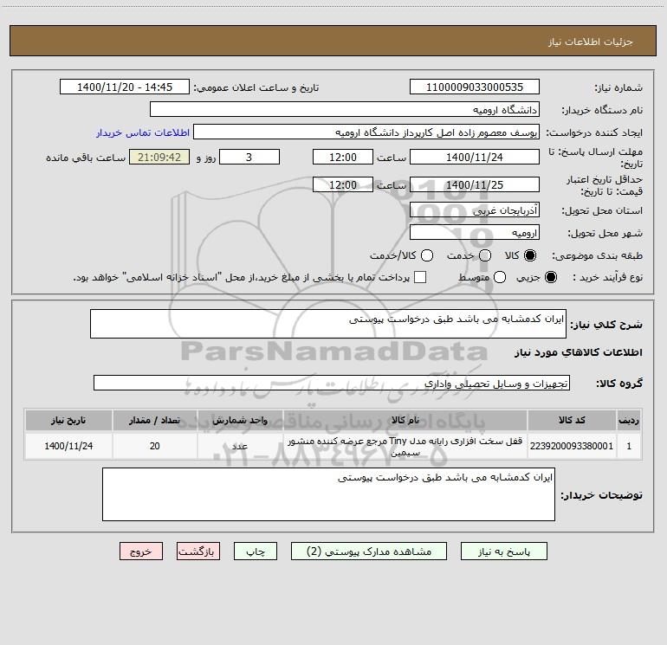667x645 pixels.
Task: Click the کد کالا column header
Action: pyautogui.click(x=572, y=420)
